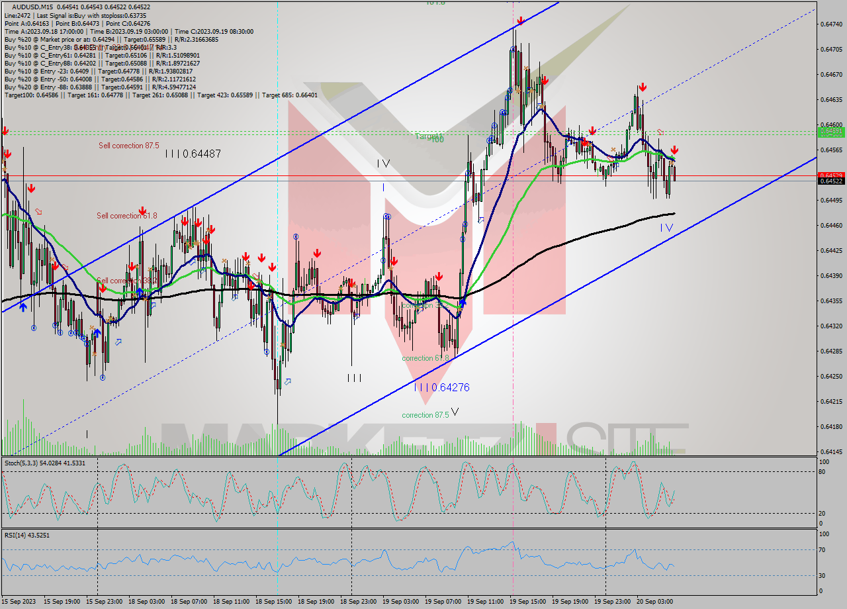The width and height of the screenshot is (847, 609).
Task: Click the '18 Sep 07:00' time label
Action: (x=189, y=602)
